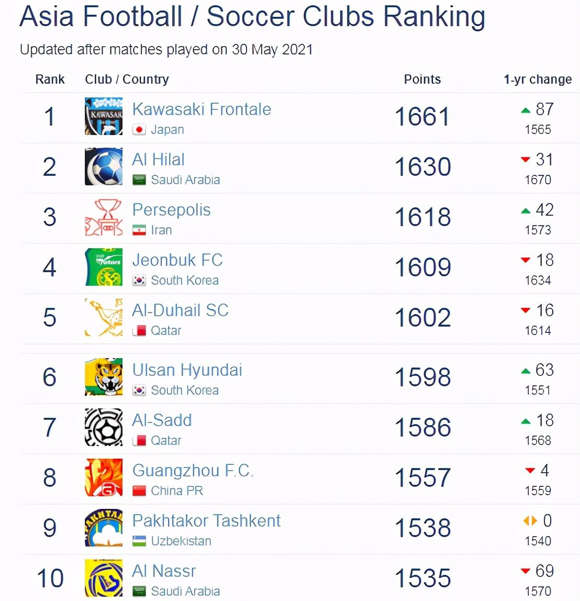The image size is (580, 601).
Task: Open the Persepolis club page link
Action: [x=171, y=210]
